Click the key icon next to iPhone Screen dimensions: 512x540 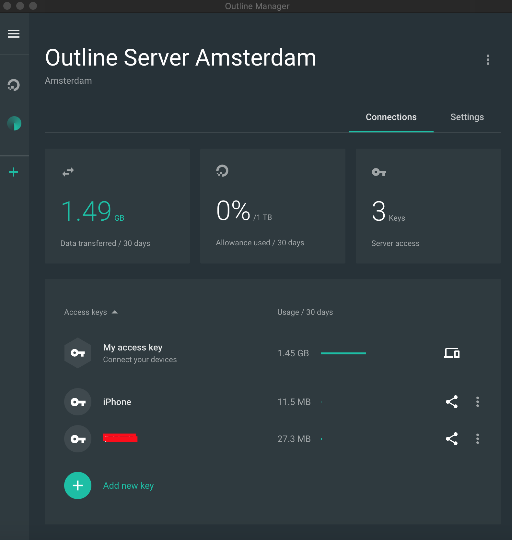78,402
